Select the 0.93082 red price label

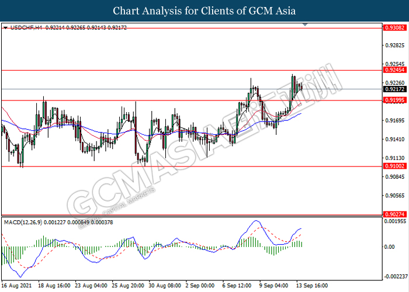(x=395, y=27)
